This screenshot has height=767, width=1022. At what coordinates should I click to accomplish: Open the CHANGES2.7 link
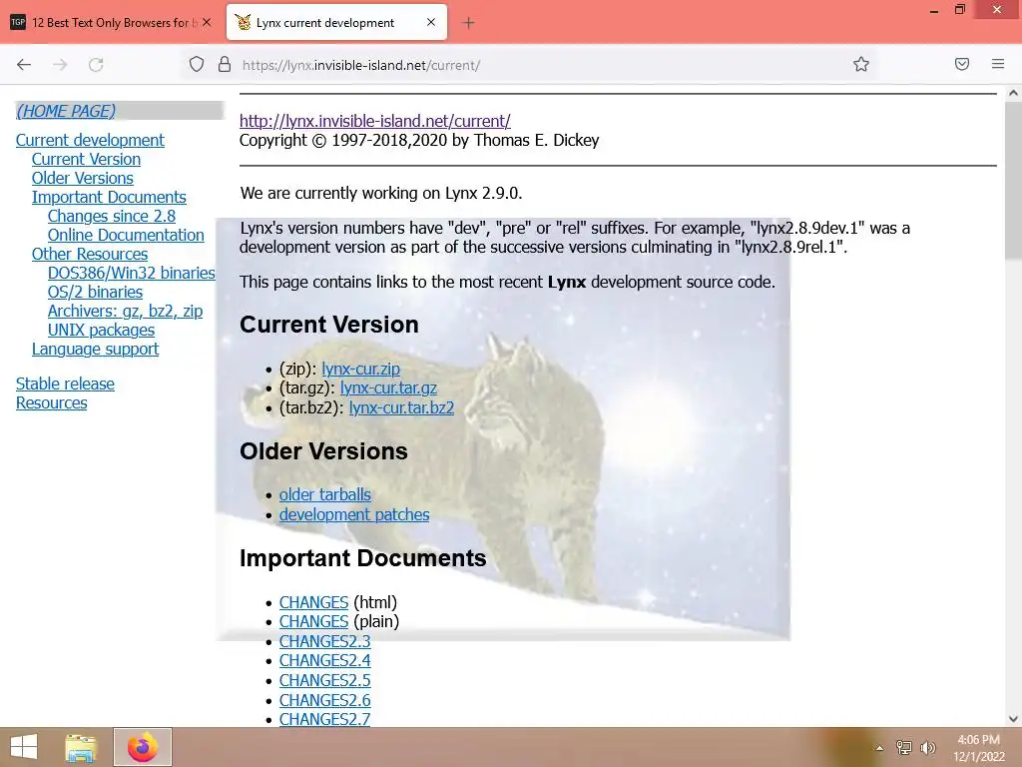[x=324, y=719]
